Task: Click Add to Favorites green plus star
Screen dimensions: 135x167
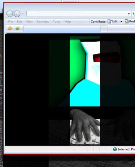Action: pyautogui.click(x=18, y=29)
